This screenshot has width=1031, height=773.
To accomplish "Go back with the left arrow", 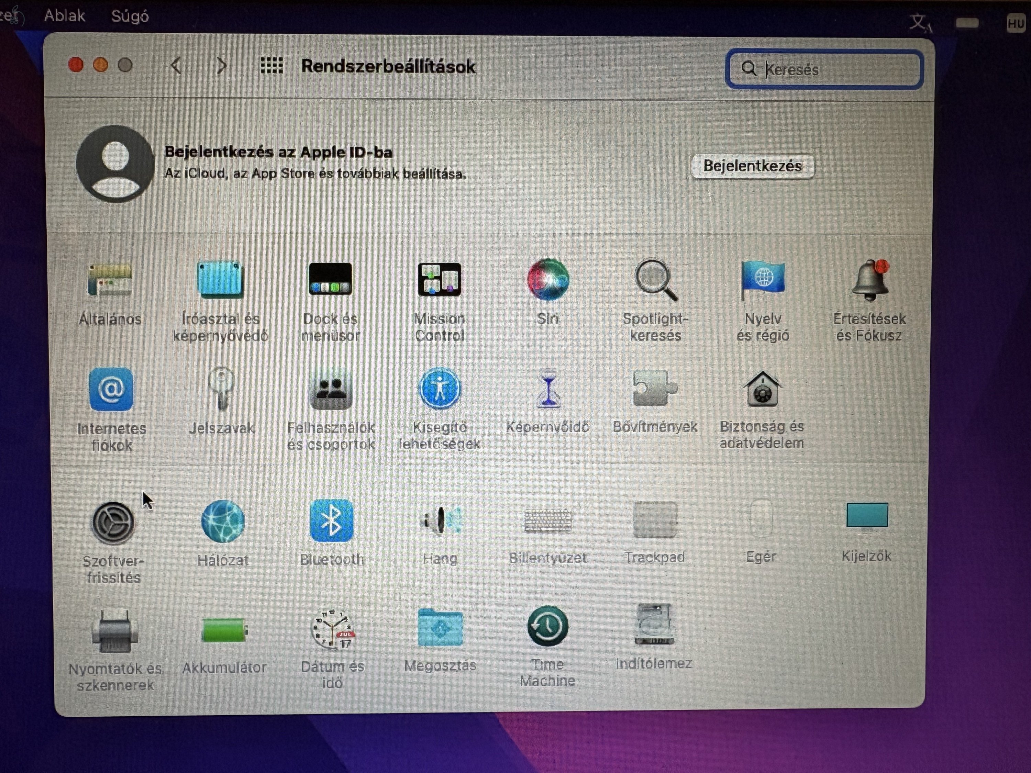I will point(176,66).
